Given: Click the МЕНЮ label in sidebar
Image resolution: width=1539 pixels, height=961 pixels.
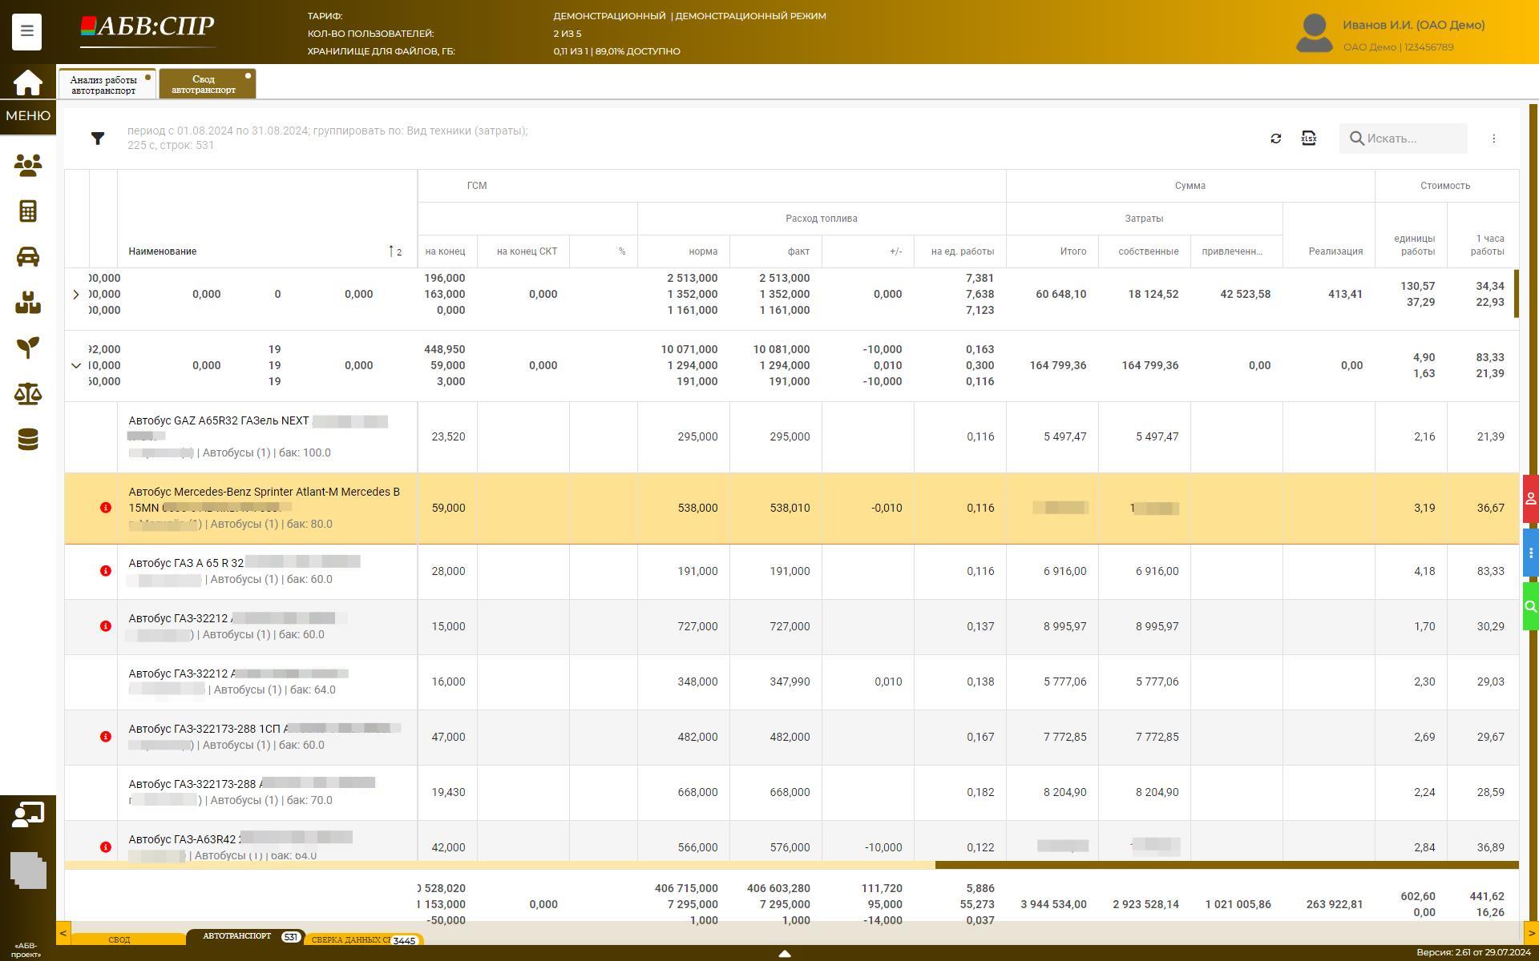Looking at the screenshot, I should [x=28, y=116].
